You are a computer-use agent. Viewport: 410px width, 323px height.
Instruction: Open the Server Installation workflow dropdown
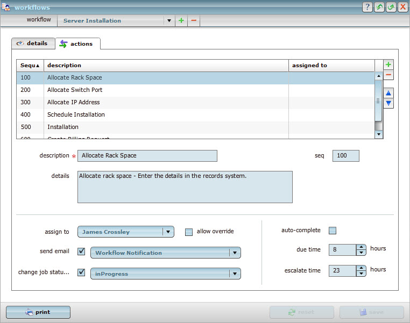[x=169, y=20]
